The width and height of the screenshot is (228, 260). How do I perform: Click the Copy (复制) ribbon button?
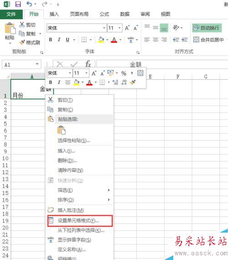click(x=27, y=34)
